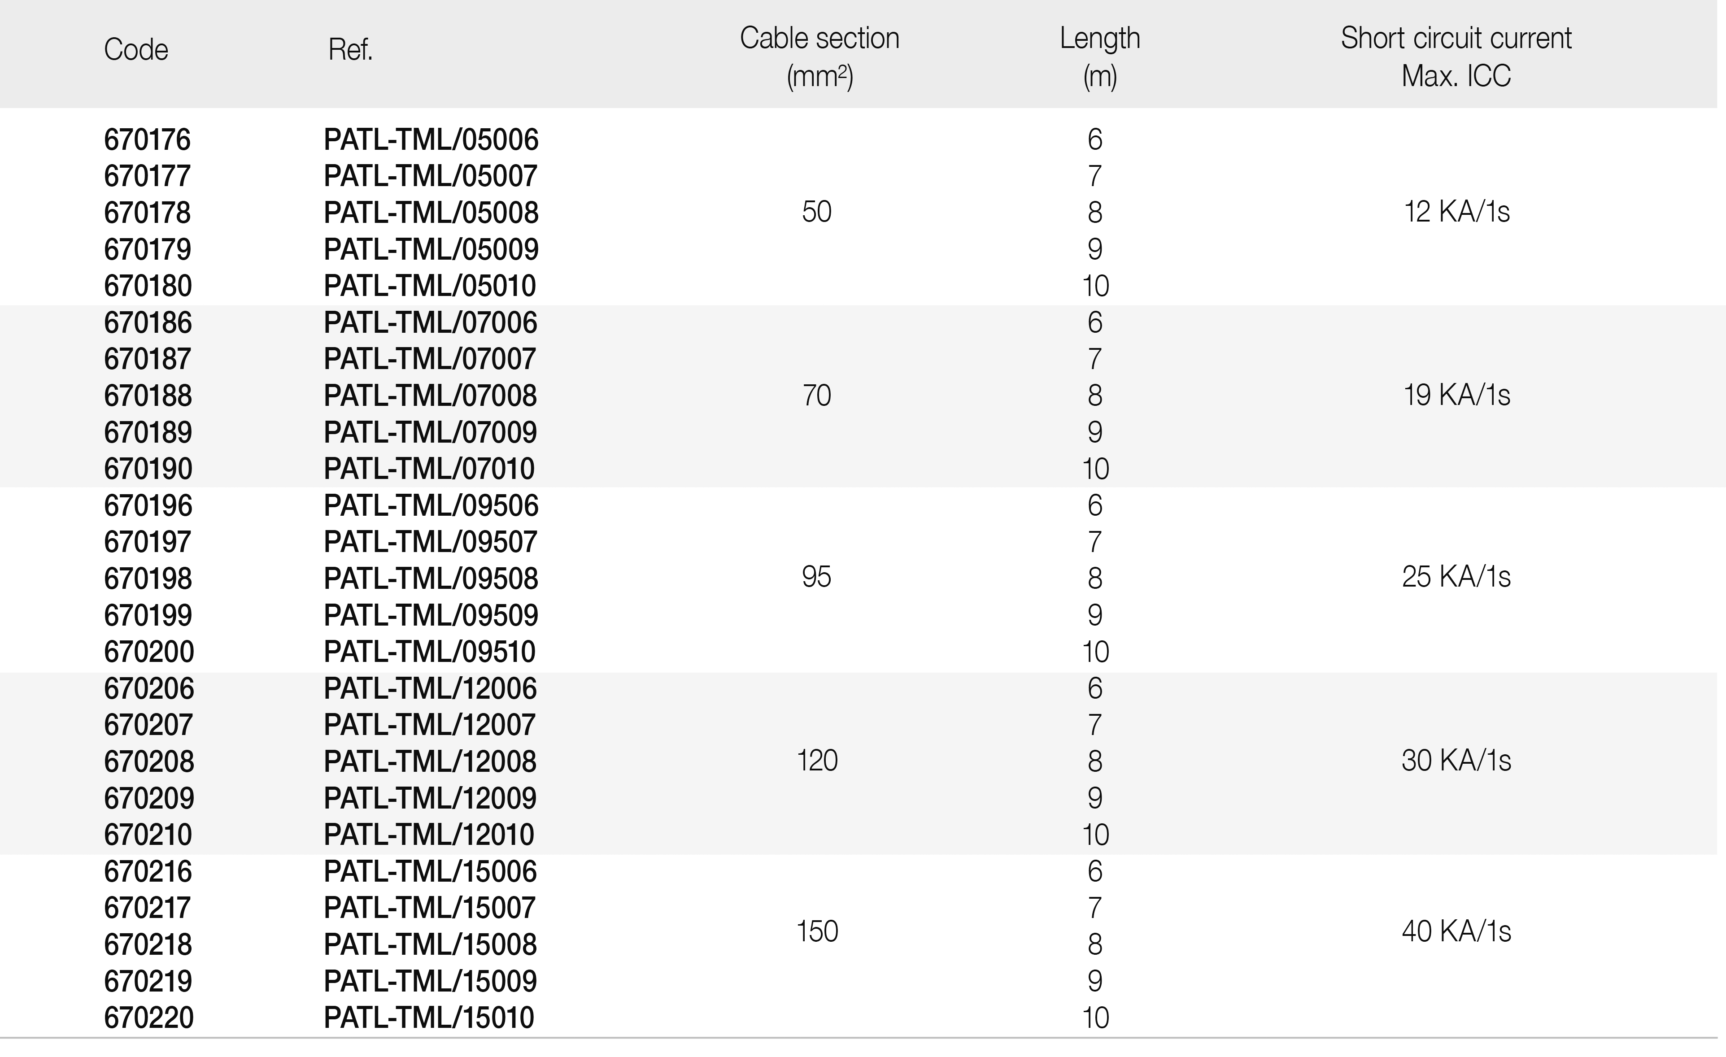Click the 40 KA/1s rating
Screen dimensions: 1726x1057
(x=1456, y=931)
